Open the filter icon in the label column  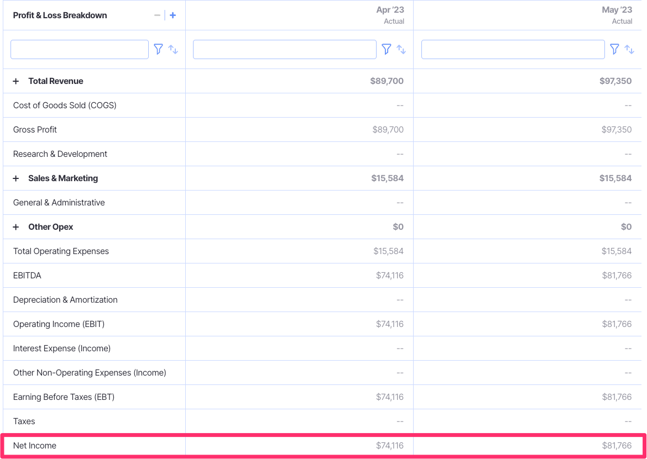coord(159,49)
